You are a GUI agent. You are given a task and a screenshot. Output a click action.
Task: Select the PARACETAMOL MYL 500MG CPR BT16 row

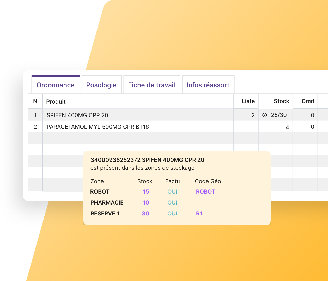point(98,127)
